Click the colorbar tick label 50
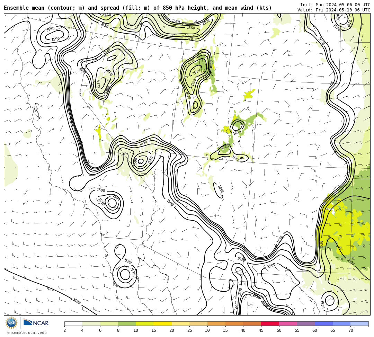Image resolution: width=374 pixels, height=337 pixels. [x=279, y=330]
